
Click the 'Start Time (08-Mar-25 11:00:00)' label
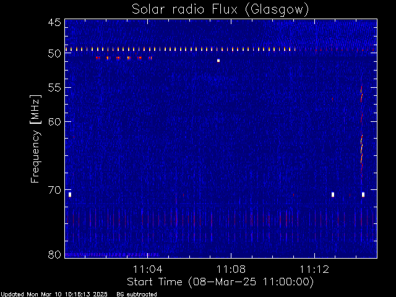220,282
